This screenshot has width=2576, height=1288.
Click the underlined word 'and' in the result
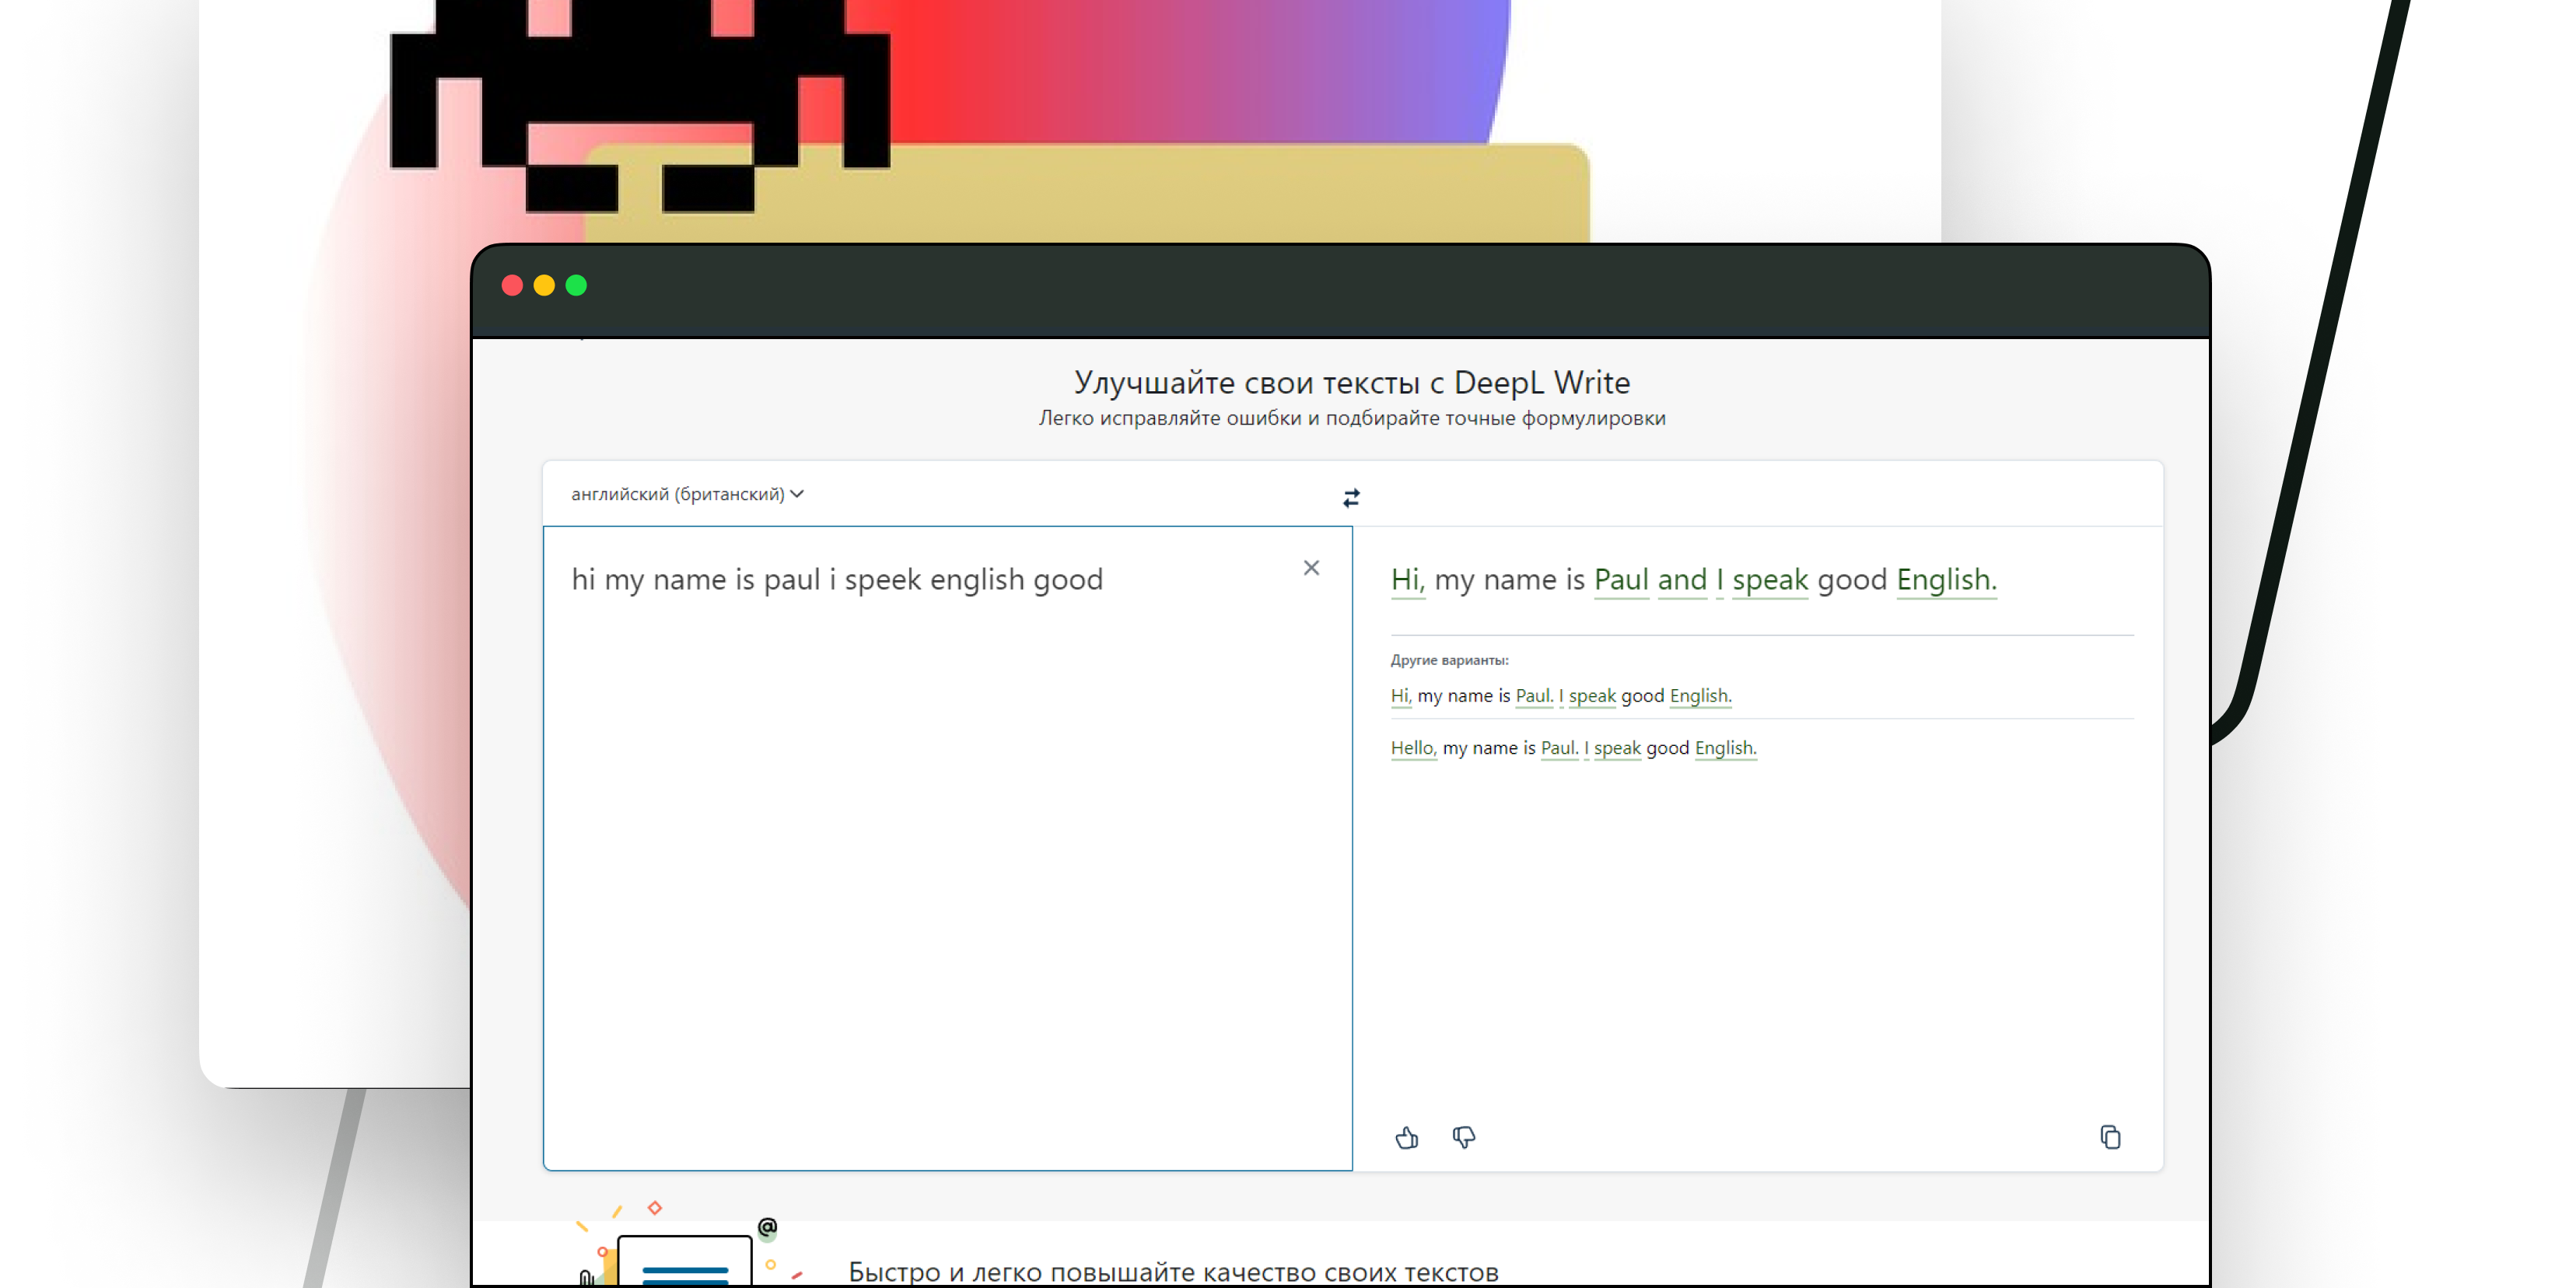click(1682, 580)
